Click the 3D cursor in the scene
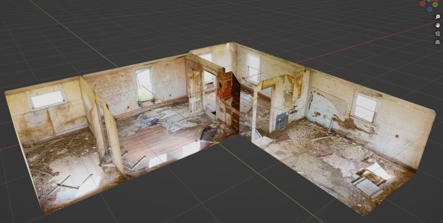 (x=164, y=102)
